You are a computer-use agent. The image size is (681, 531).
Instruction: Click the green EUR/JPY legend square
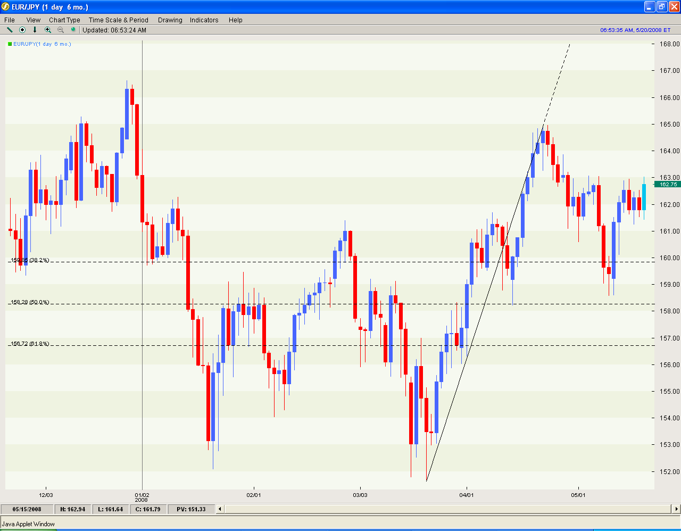pyautogui.click(x=10, y=44)
